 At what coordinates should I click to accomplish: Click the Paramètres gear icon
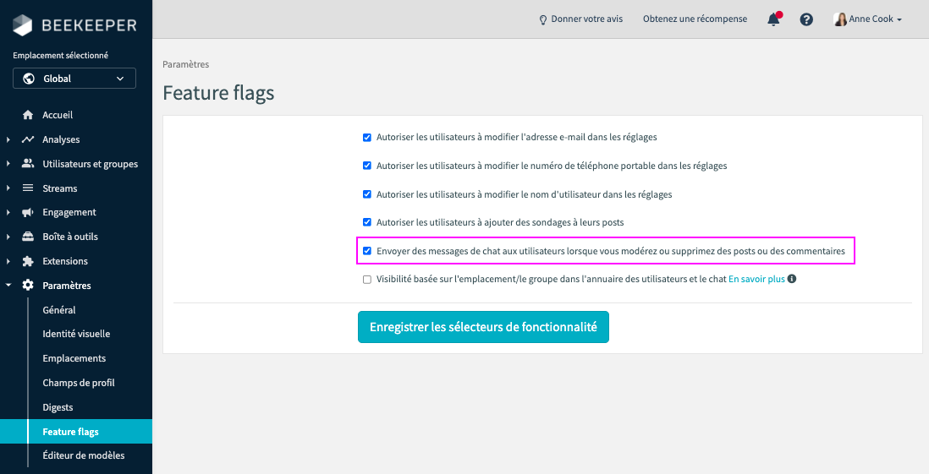click(28, 286)
